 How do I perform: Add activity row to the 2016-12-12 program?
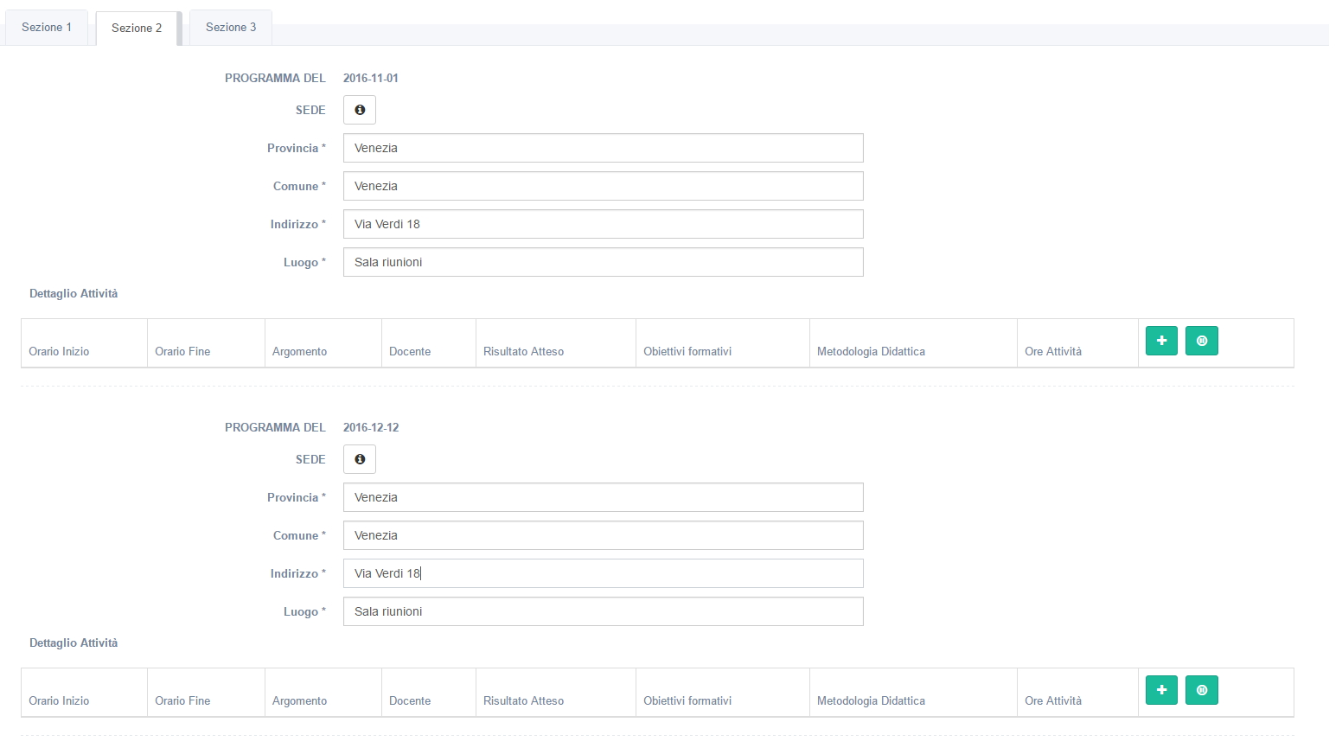point(1161,690)
